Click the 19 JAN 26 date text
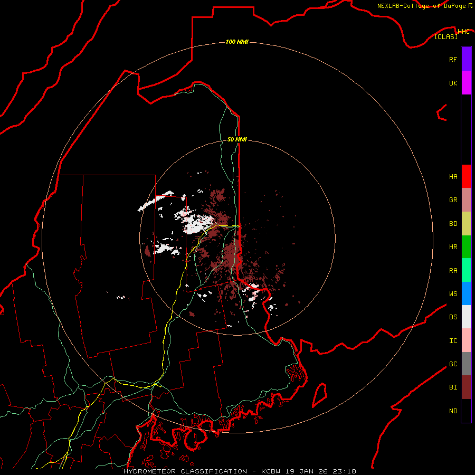475x475 pixels. tap(307, 471)
